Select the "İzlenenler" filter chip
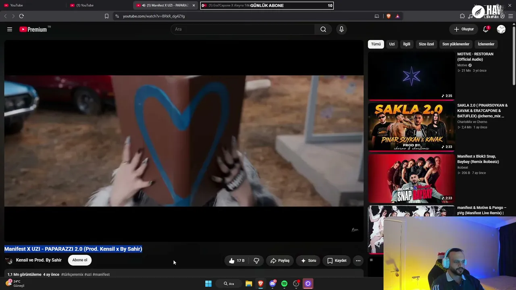Image resolution: width=516 pixels, height=290 pixels. pos(486,44)
